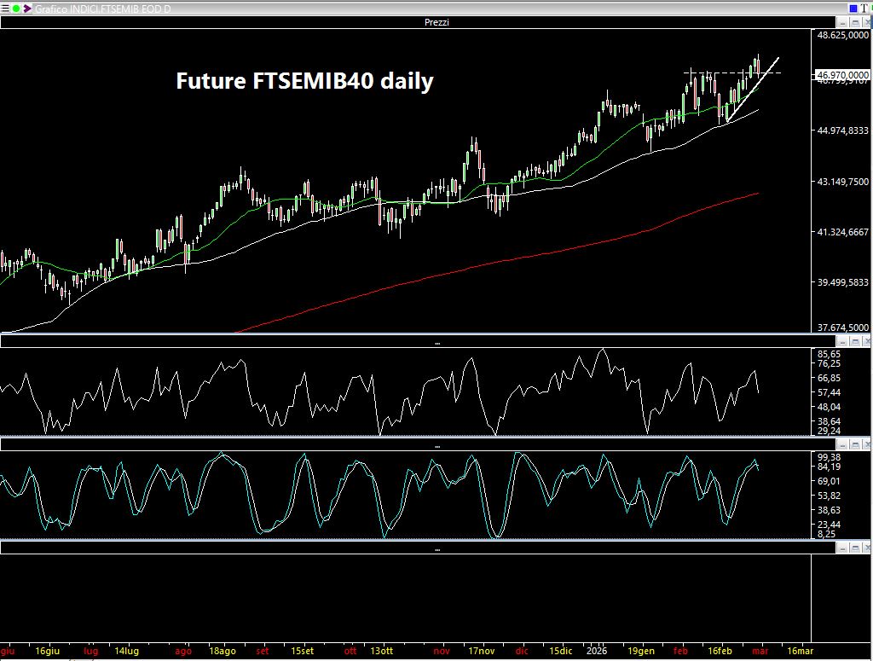Open the hamburger menu in the title bar
This screenshot has width=873, height=661.
(x=5, y=9)
